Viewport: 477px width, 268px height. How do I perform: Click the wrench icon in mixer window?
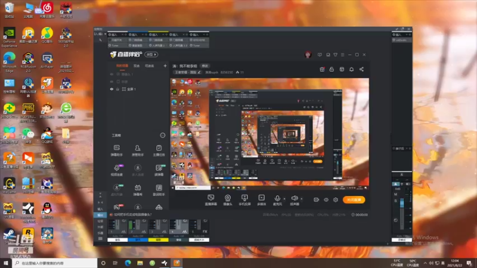pyautogui.click(x=100, y=40)
